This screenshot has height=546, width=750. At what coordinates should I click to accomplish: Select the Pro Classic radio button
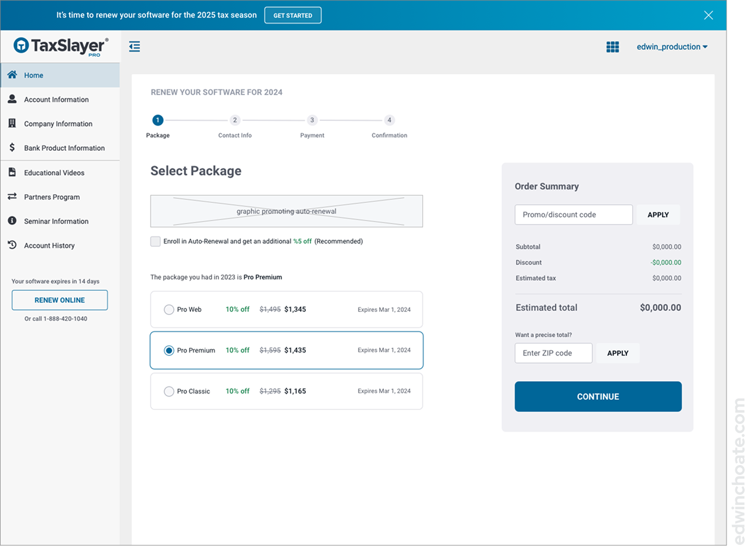169,391
